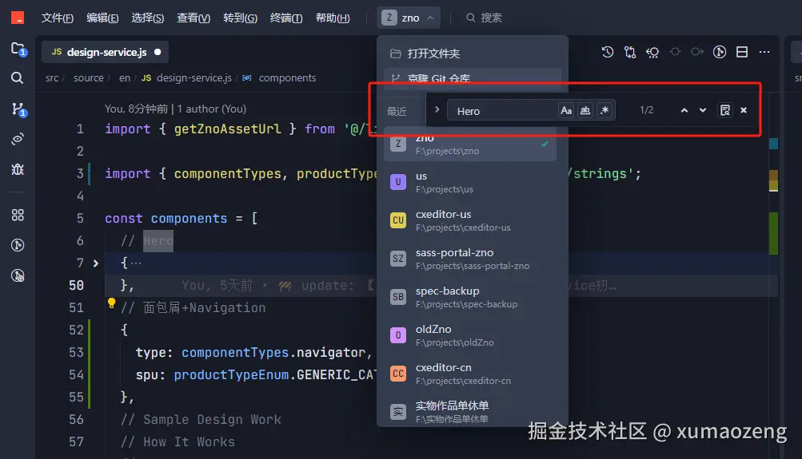Switch to the spec-backup recent project
Screen dimensions: 802x459
tap(470, 297)
